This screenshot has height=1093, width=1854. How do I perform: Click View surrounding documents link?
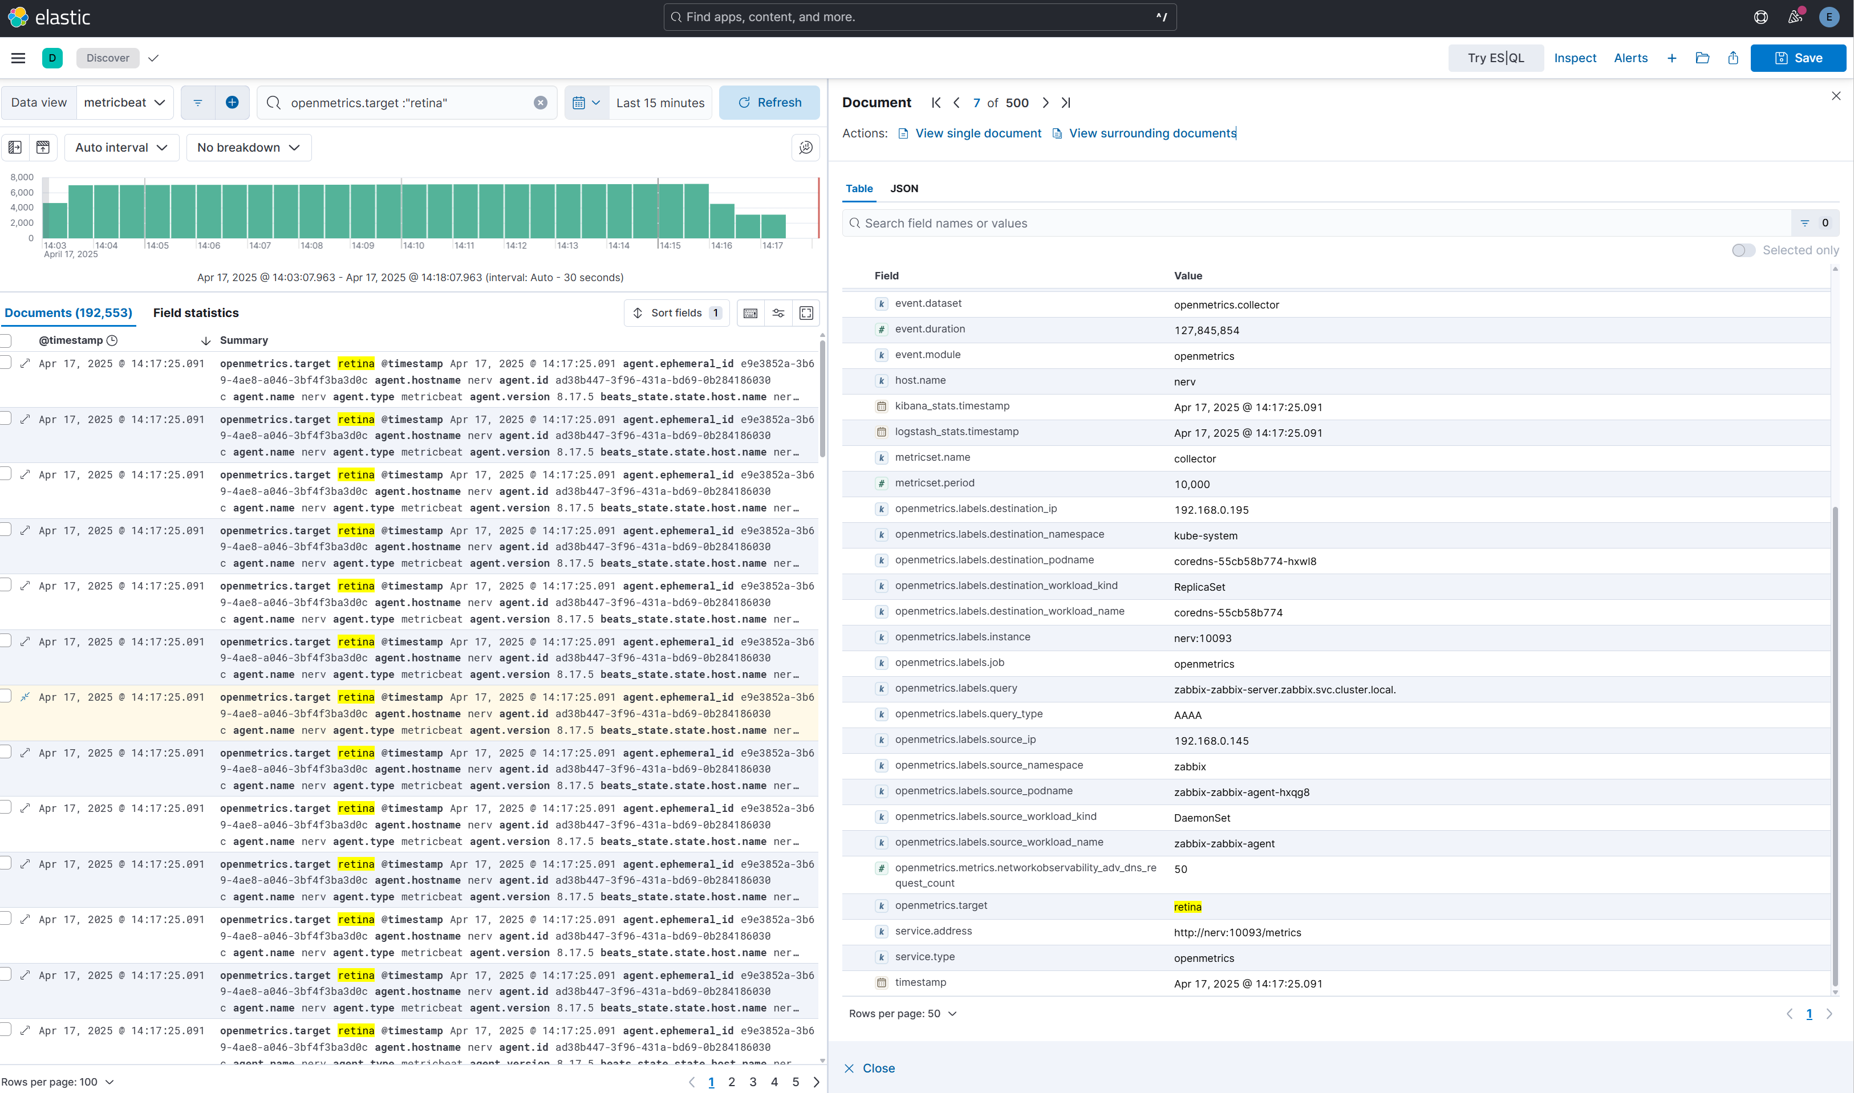click(x=1152, y=133)
